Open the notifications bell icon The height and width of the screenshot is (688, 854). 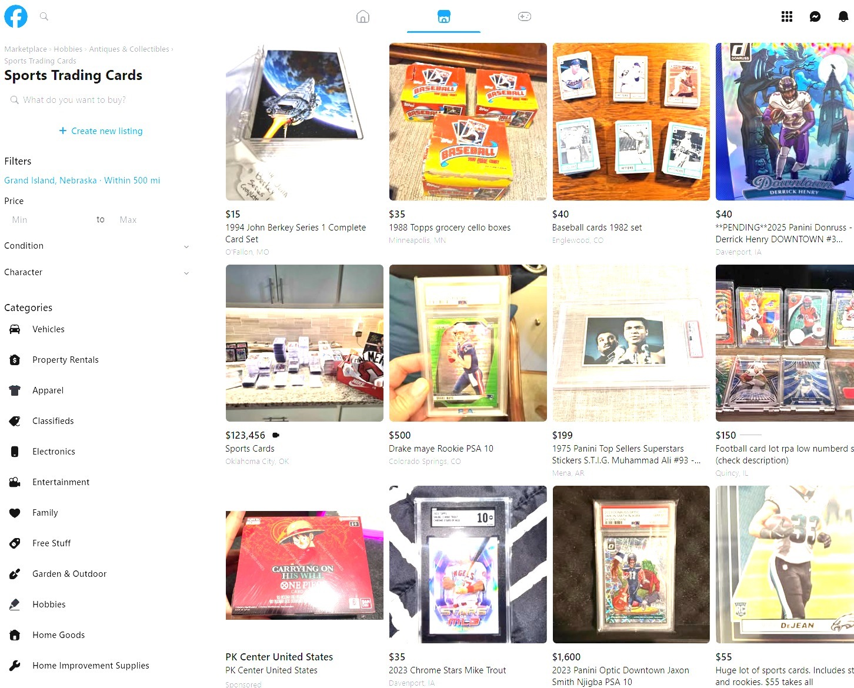[x=843, y=16]
